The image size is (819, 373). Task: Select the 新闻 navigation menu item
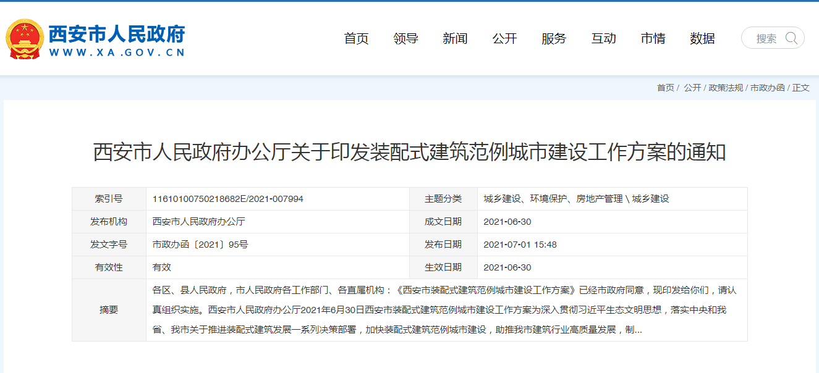(455, 38)
